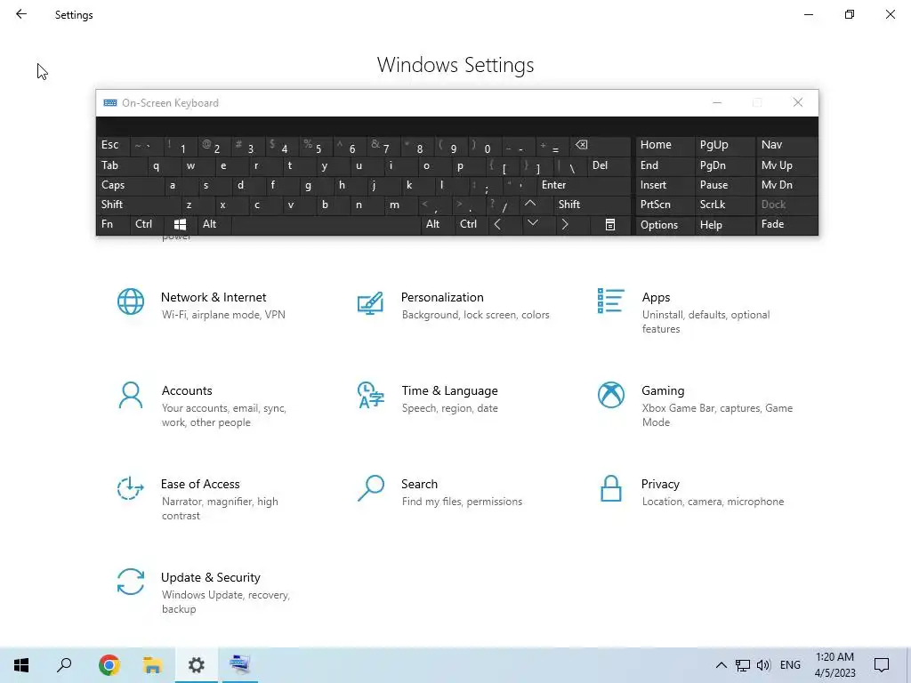
Task: Tap the Windows logo key on On-Screen Keyboard
Action: pos(180,224)
